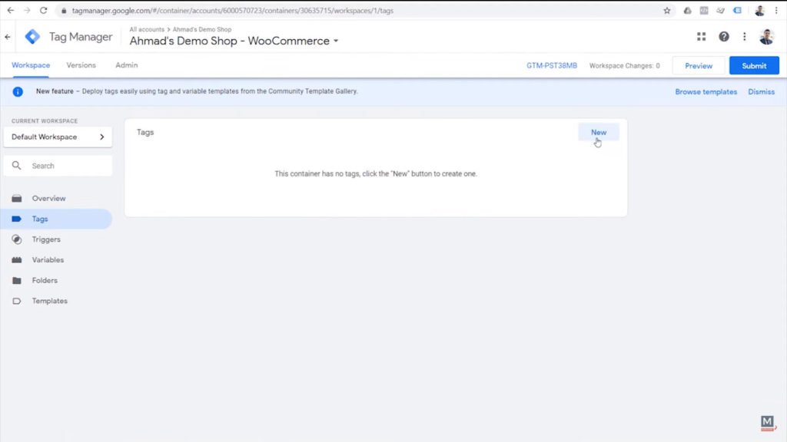The image size is (787, 442).
Task: Open Browse templates link
Action: point(706,91)
